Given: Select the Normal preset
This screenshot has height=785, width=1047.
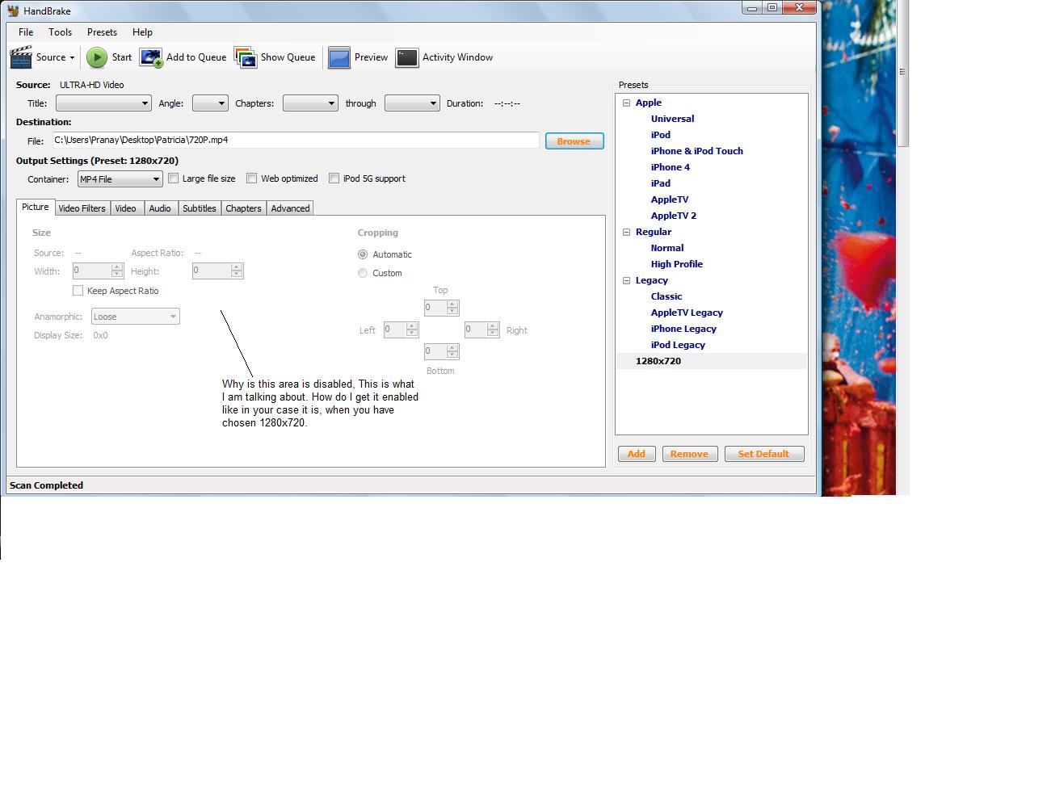Looking at the screenshot, I should click(667, 248).
